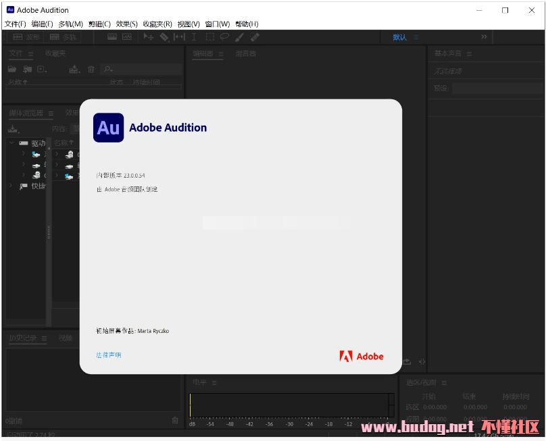Select the Move tool in the toolbar

point(149,37)
